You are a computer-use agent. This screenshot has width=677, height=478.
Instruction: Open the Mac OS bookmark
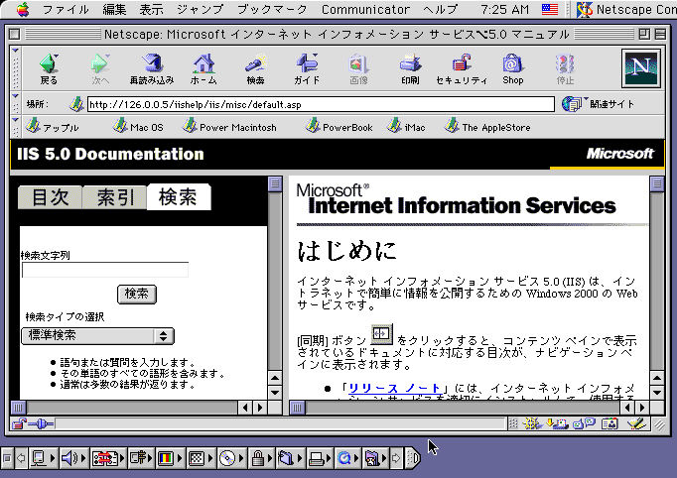[138, 127]
